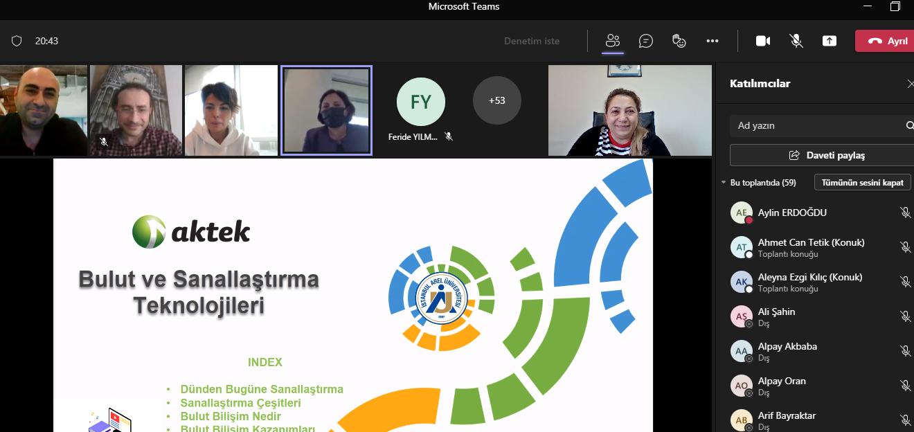Click the AT avatar of Ahmet Can Tetik

pos(742,247)
